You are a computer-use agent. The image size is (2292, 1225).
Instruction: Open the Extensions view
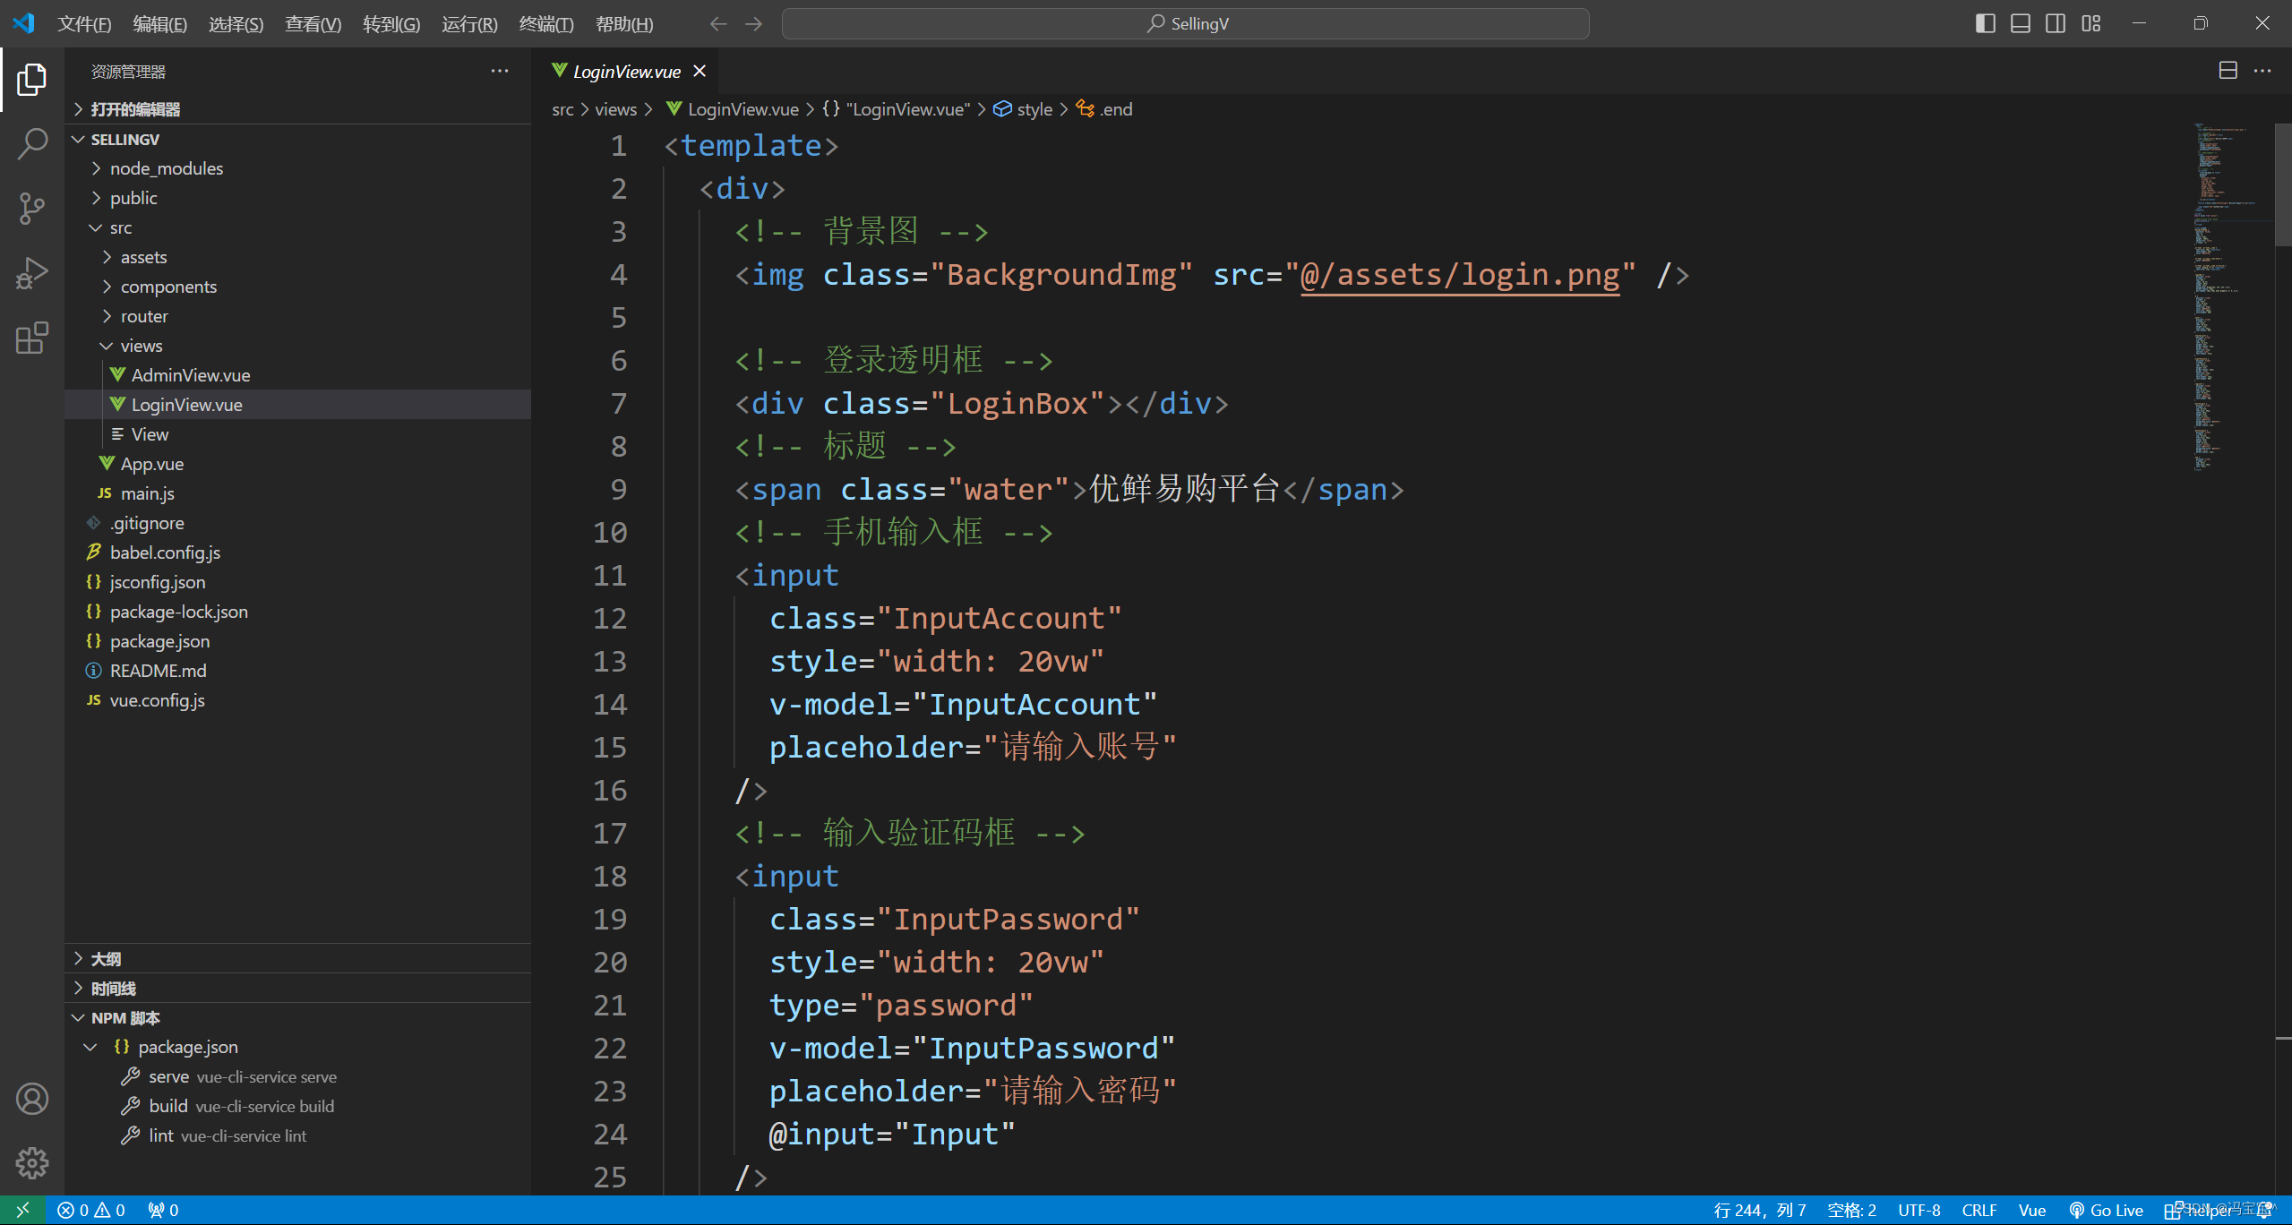click(32, 338)
